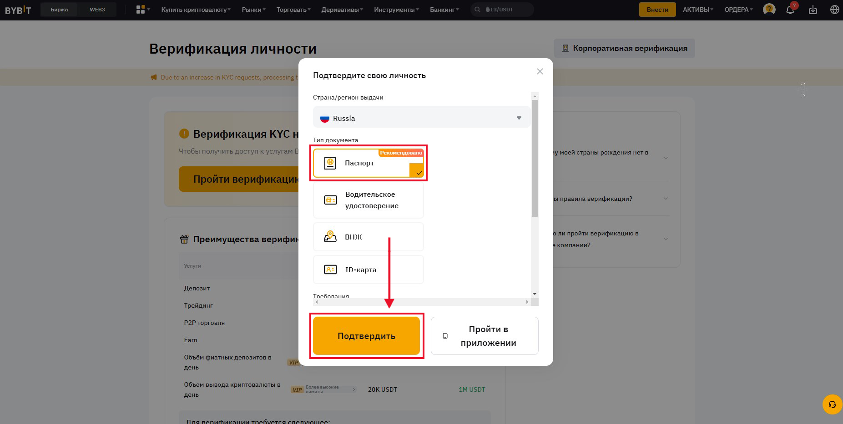Click the dialog scrollbar up arrow
Image resolution: width=843 pixels, height=424 pixels.
(x=535, y=96)
